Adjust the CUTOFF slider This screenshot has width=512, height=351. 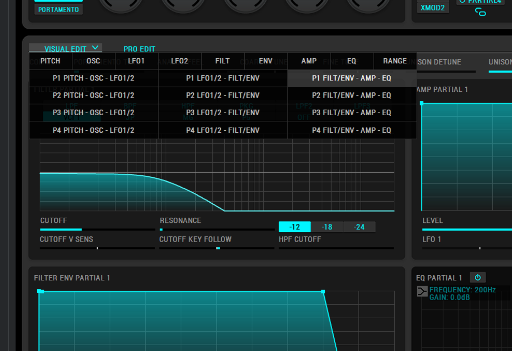[81, 229]
